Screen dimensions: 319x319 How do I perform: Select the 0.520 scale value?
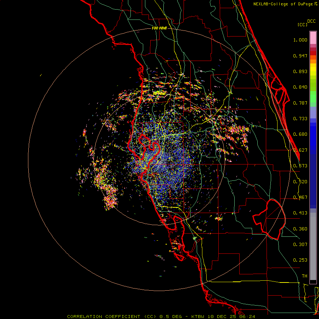[300, 182]
